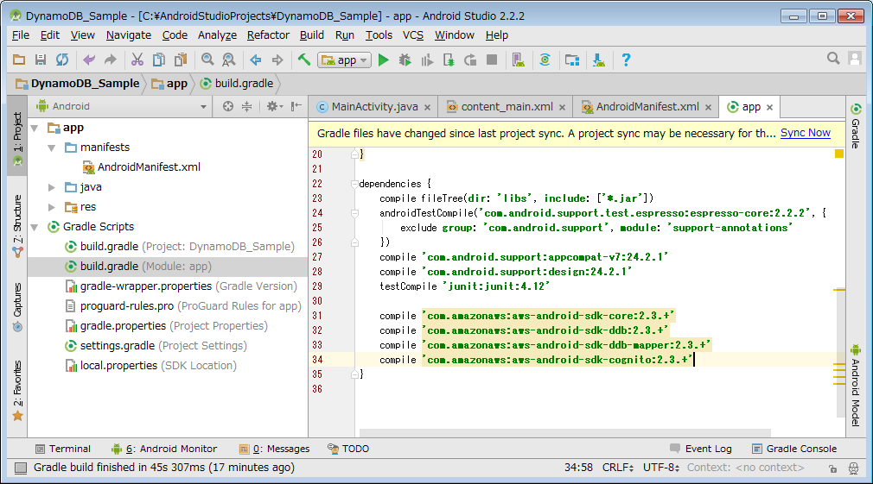
Task: Toggle the Gradle side tool window
Action: pos(856,126)
